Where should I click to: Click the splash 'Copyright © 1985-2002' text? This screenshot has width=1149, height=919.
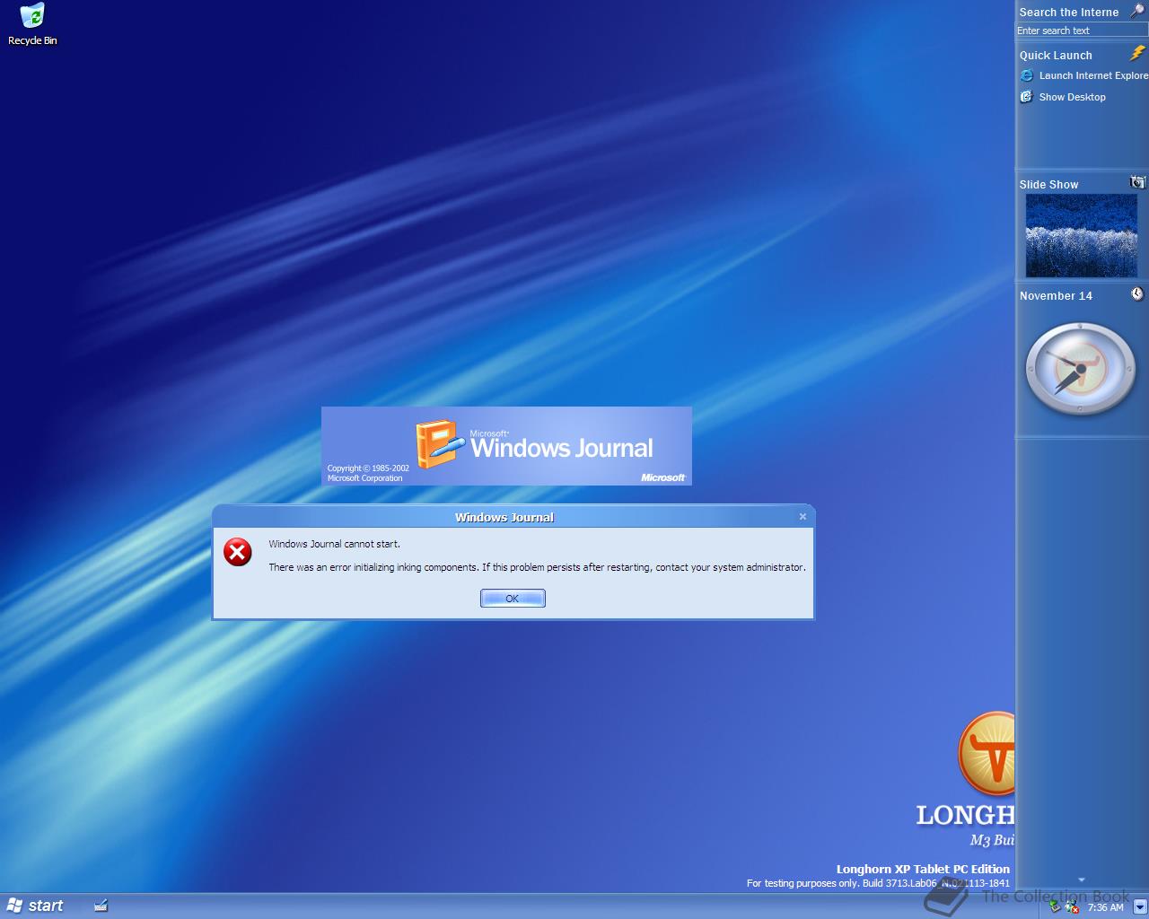[368, 468]
